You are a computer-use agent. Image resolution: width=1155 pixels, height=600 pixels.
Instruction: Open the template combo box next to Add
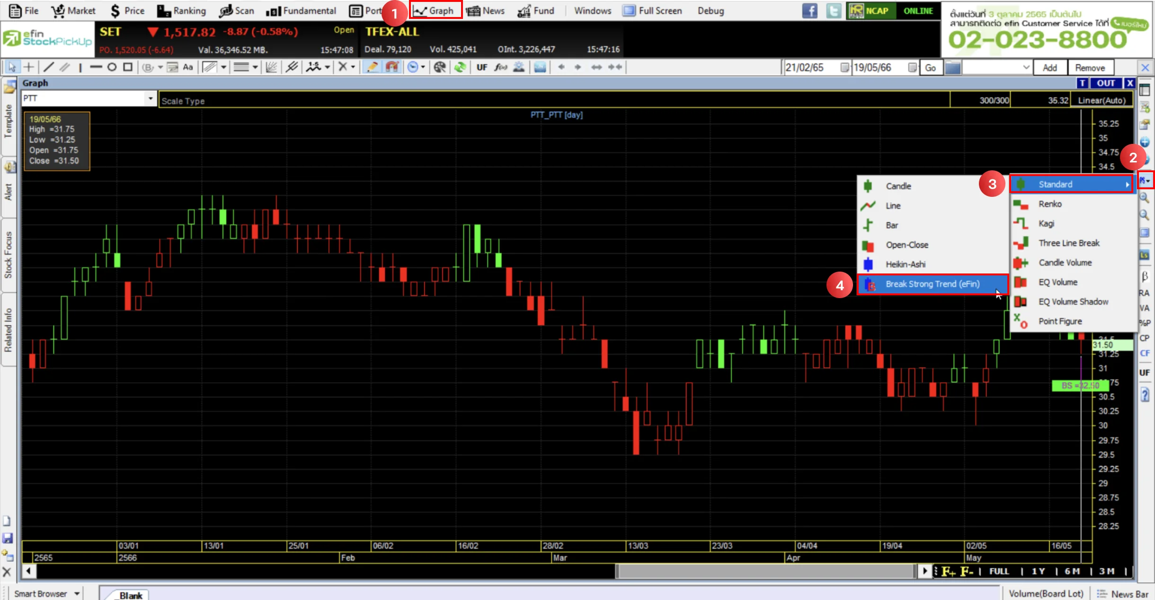click(996, 68)
